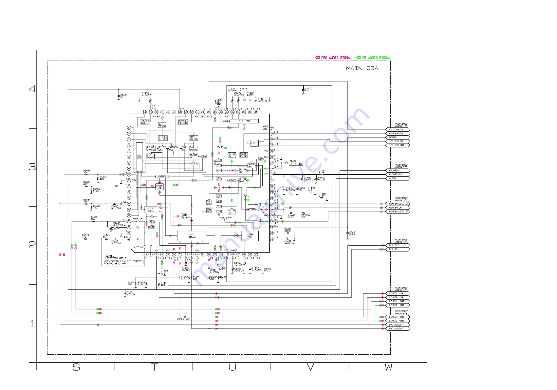The width and height of the screenshot is (557, 390).
Task: Click the ST/SAP SW block
Action: coord(194,157)
